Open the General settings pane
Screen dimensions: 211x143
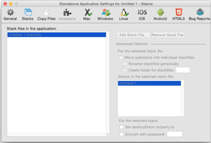(10, 15)
